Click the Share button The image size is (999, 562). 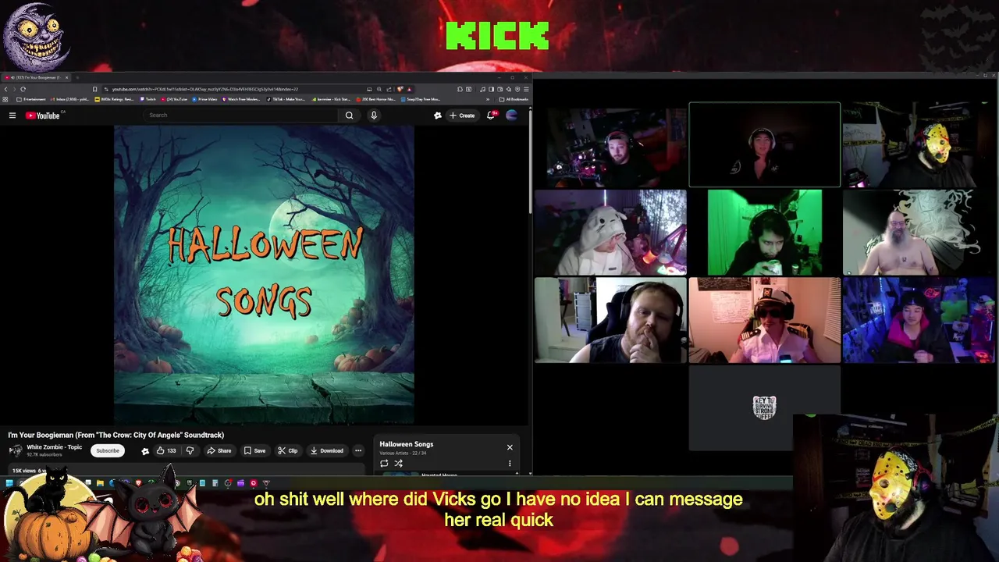click(x=219, y=450)
